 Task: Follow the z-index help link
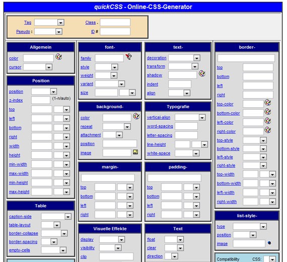click(x=16, y=100)
